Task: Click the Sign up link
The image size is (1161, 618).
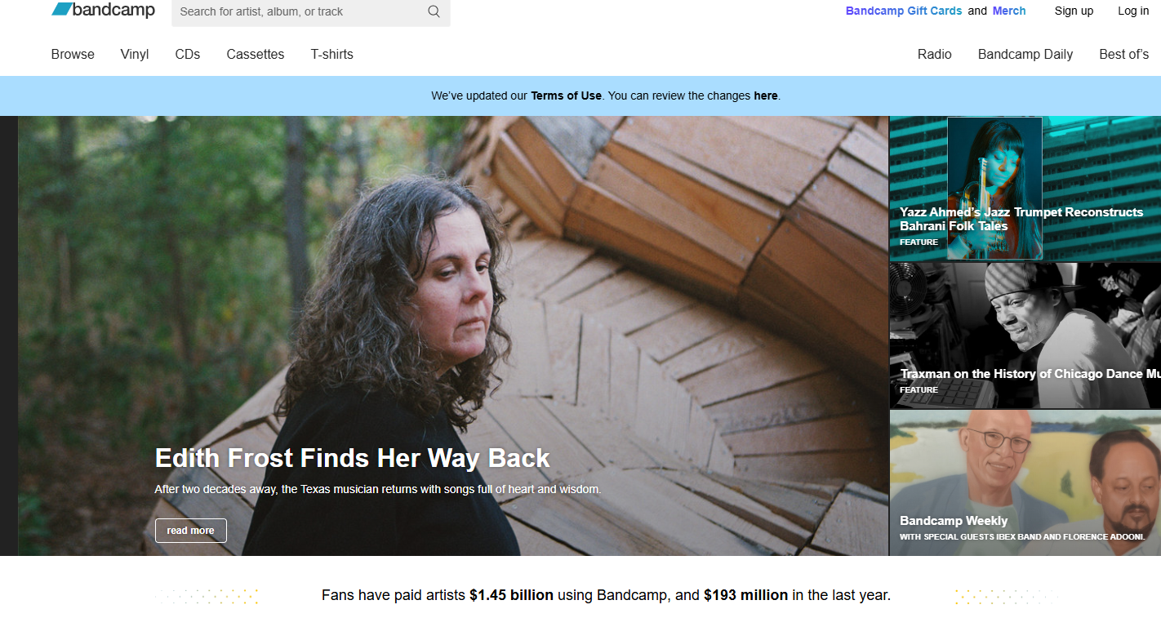Action: click(1074, 11)
